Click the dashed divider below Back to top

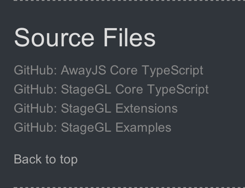pos(129,188)
